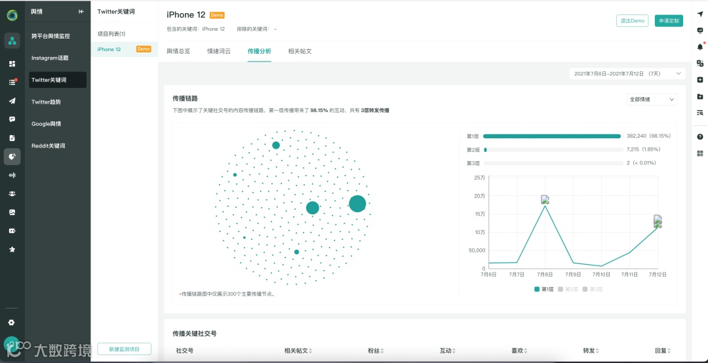Screen dimensions: 708x363
Task: Open Instagram话题 menu item
Action: click(x=57, y=58)
